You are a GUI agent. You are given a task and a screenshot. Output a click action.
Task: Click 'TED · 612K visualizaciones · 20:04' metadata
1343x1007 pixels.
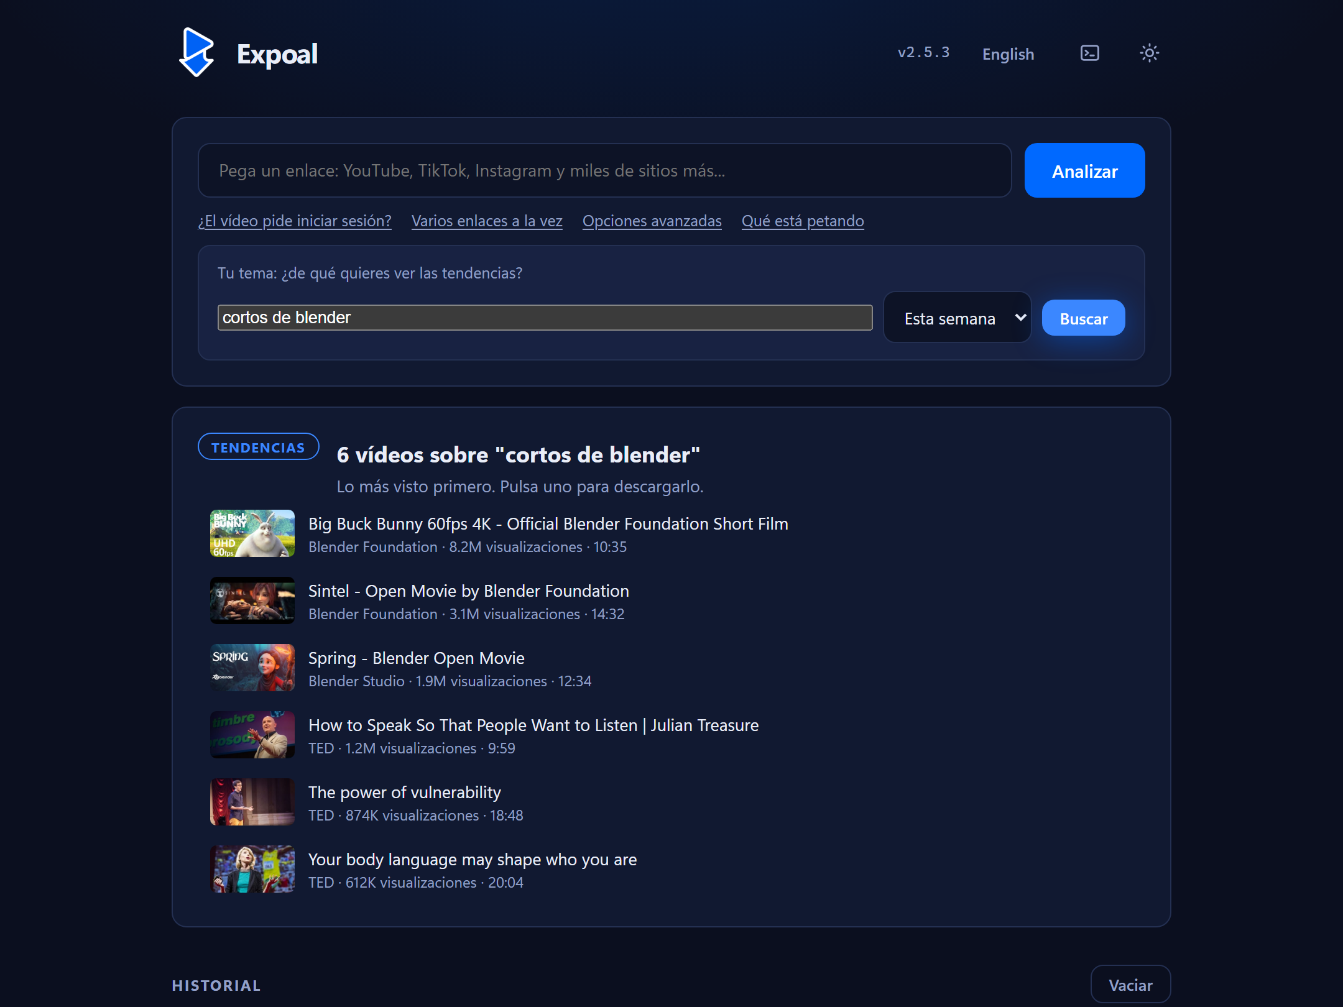[x=415, y=883]
